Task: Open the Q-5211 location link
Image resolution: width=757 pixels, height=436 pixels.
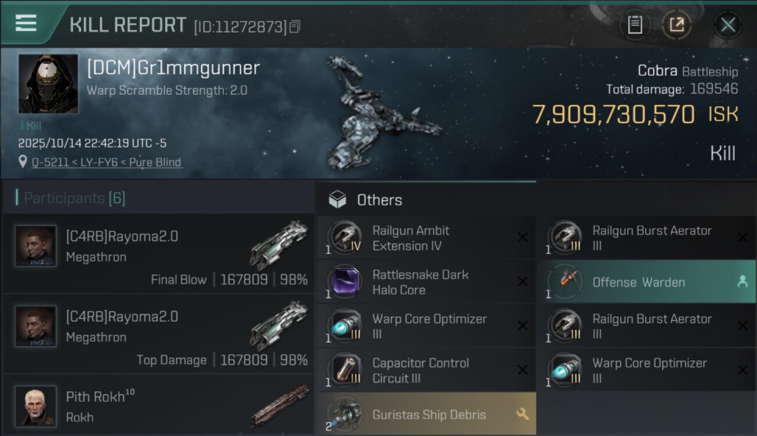Action: pyautogui.click(x=107, y=162)
